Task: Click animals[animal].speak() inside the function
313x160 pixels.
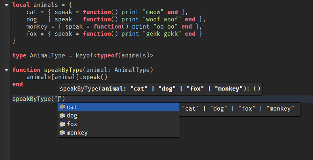Action: tap(67, 77)
